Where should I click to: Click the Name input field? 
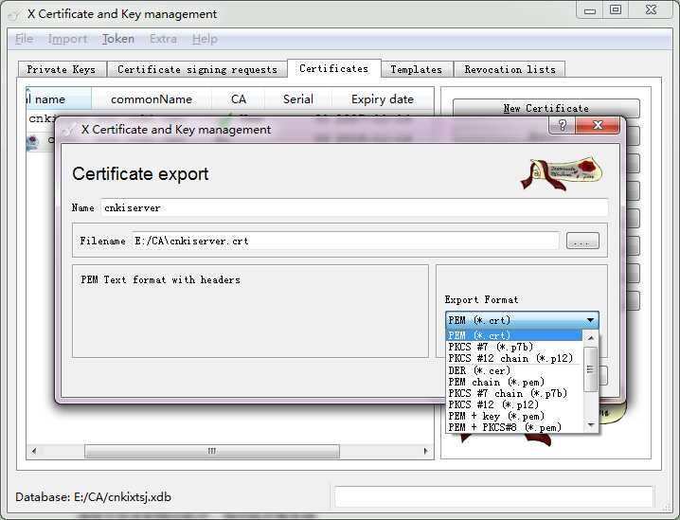click(x=354, y=207)
